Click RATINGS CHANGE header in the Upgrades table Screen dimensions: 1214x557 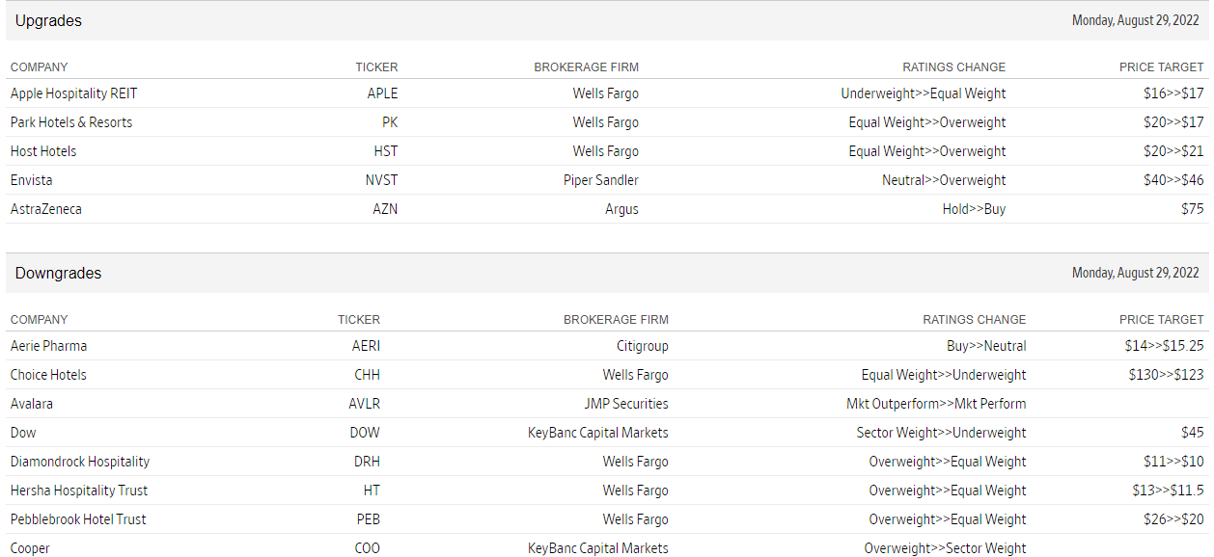point(953,67)
